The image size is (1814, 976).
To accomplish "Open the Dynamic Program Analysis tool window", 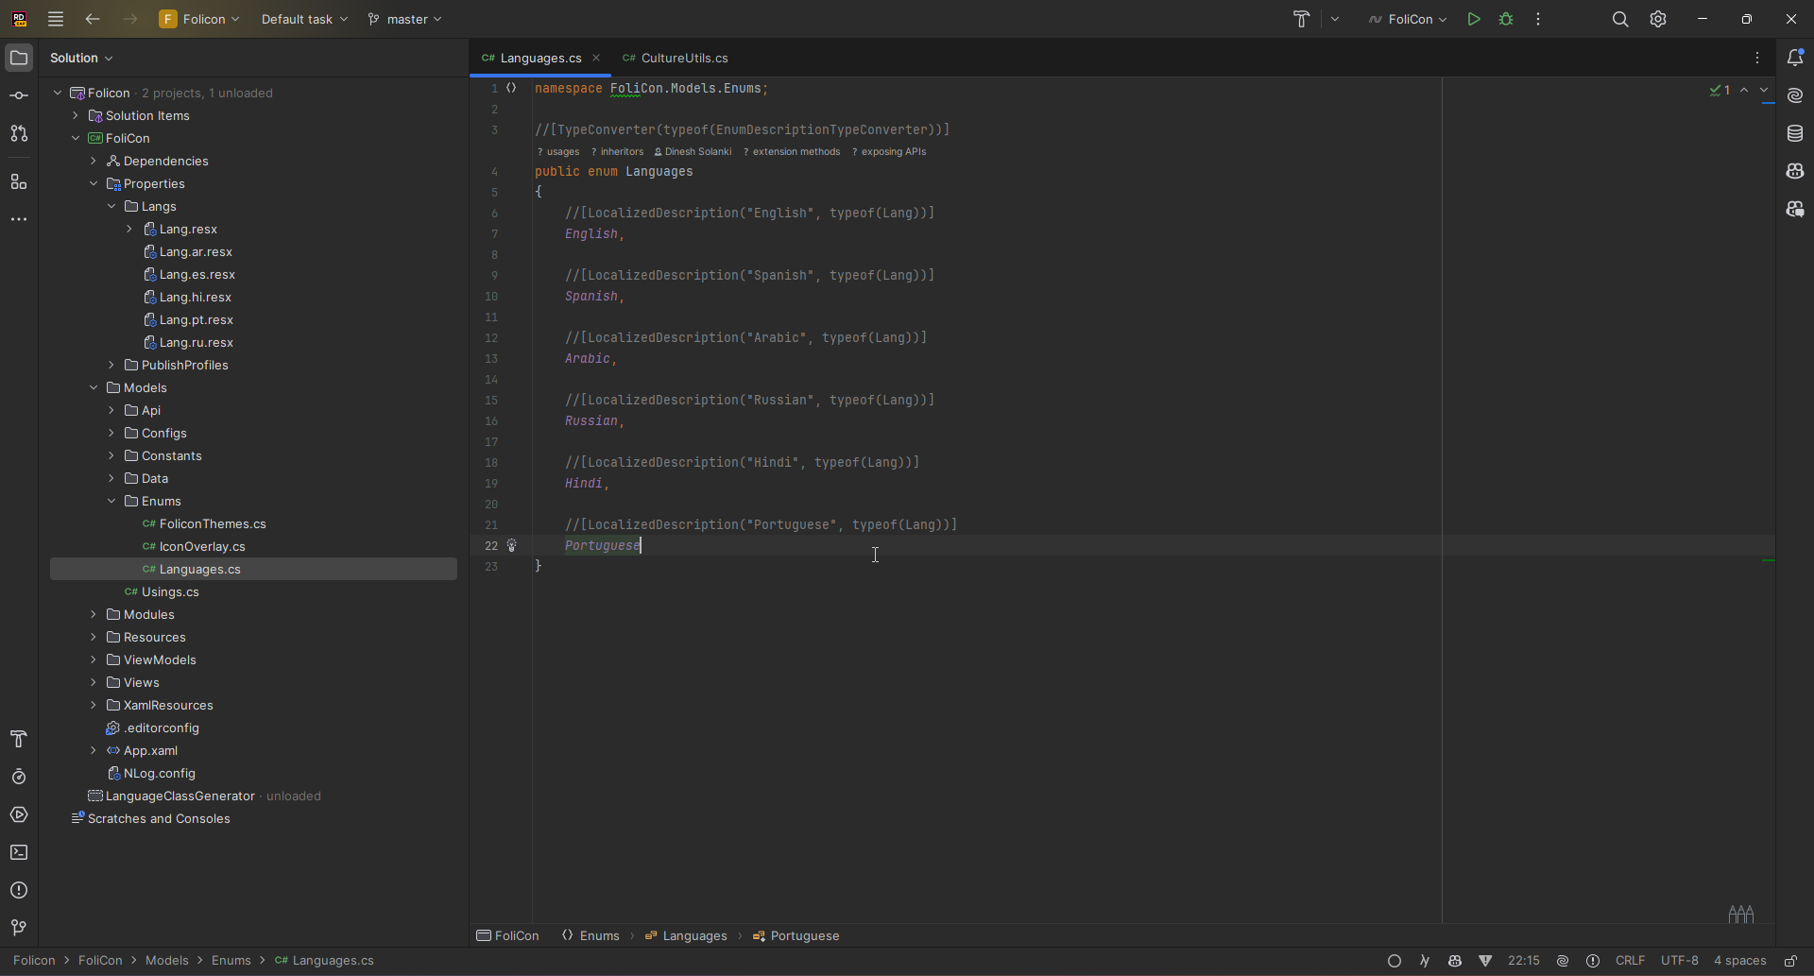I will pos(19,777).
